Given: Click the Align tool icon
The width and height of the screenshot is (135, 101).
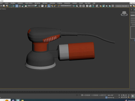Looking at the screenshot, I should click(x=77, y=6).
